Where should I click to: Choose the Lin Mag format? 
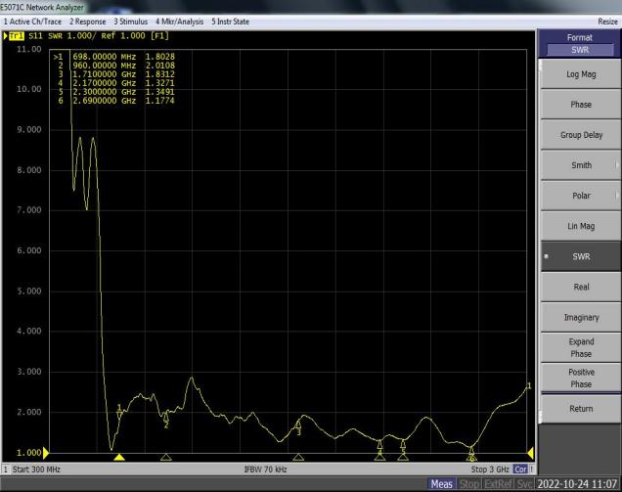coord(580,226)
